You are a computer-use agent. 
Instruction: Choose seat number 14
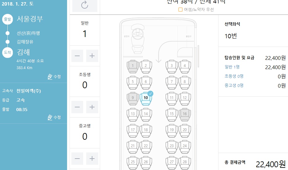coord(146,114)
